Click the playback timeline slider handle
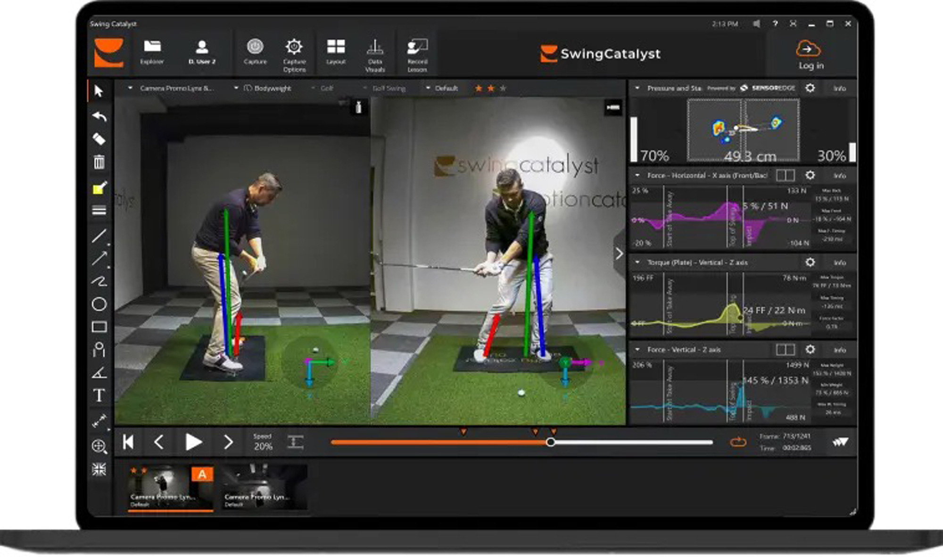Image resolution: width=943 pixels, height=557 pixels. click(x=550, y=442)
